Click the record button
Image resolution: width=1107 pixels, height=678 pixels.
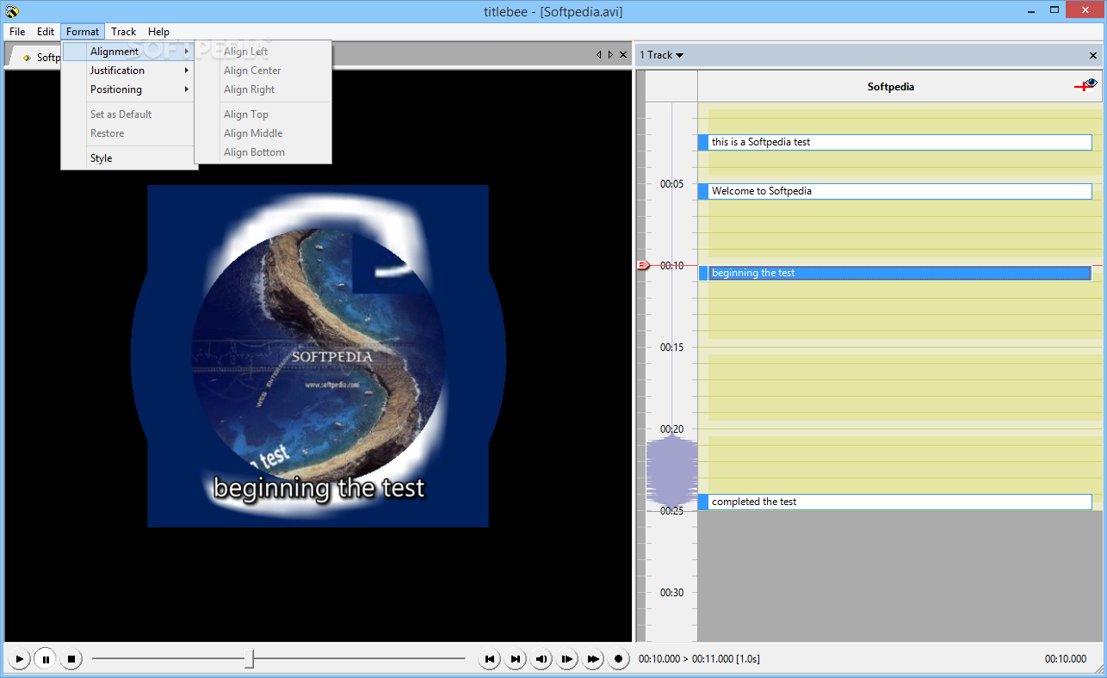pos(619,659)
